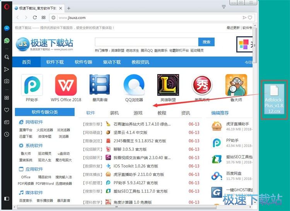The width and height of the screenshot is (290, 211).
Task: Switch to the 装机 list tab
Action: click(x=114, y=113)
